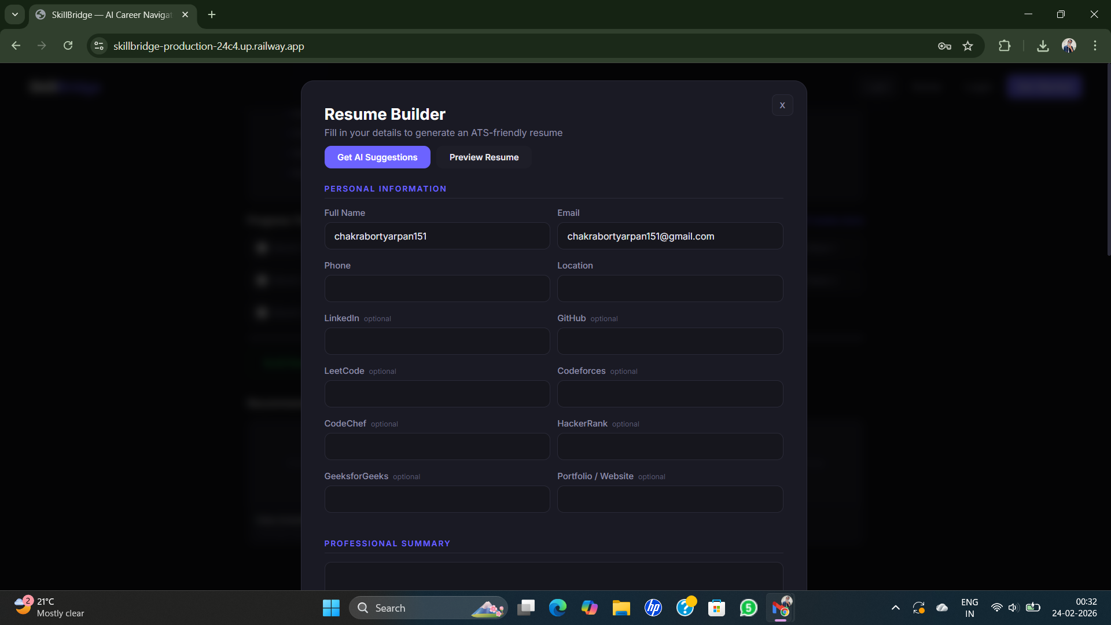View site information icon in address bar
This screenshot has width=1111, height=625.
click(x=99, y=46)
